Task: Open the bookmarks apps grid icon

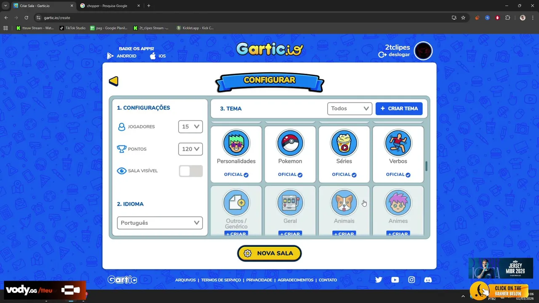Action: [5, 28]
